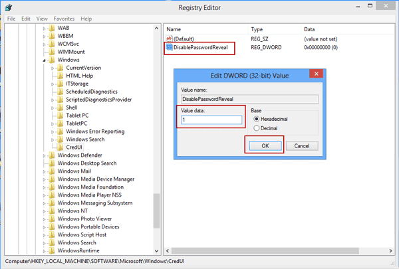Expand the Windows Search subkey under Windows

(53, 139)
